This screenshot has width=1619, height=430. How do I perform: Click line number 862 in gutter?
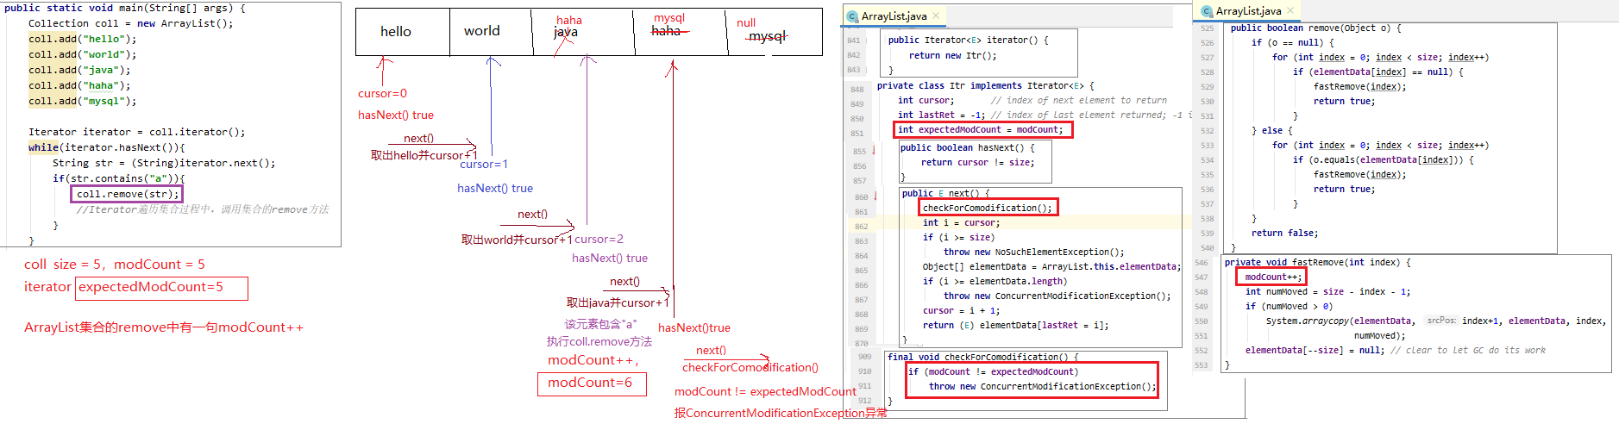pos(861,227)
